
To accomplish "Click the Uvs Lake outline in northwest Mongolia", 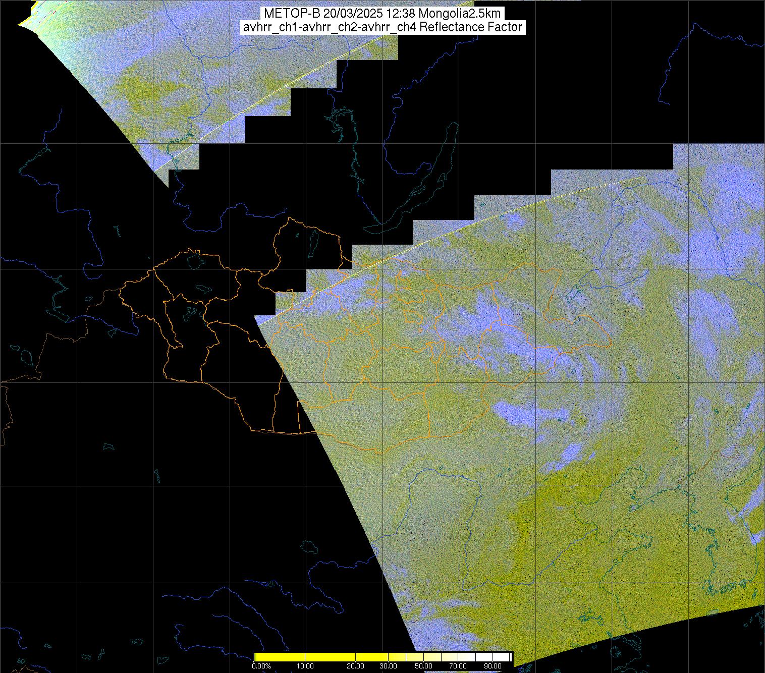I will coord(194,260).
